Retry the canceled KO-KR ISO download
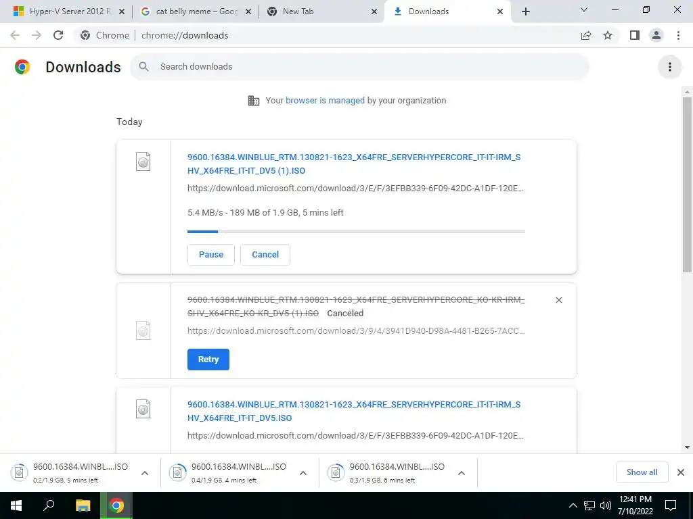The image size is (693, 519). click(208, 360)
